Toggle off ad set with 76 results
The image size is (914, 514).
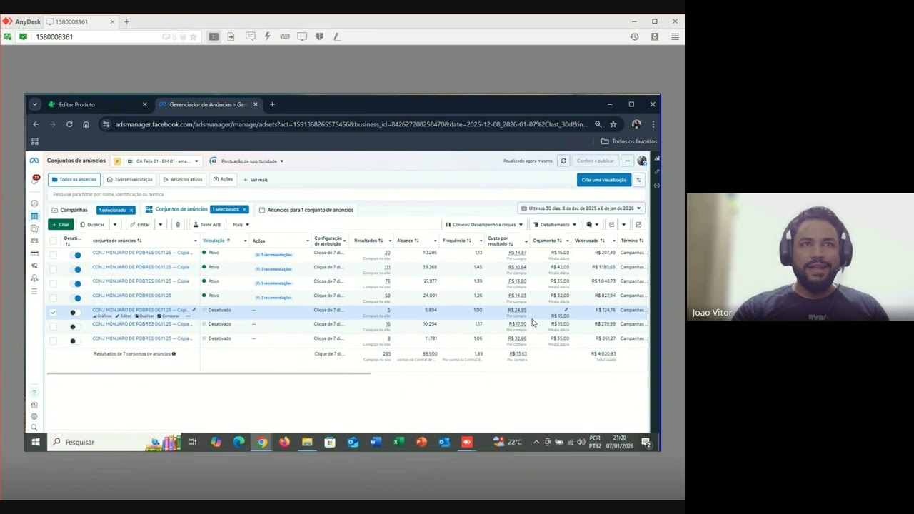(76, 283)
